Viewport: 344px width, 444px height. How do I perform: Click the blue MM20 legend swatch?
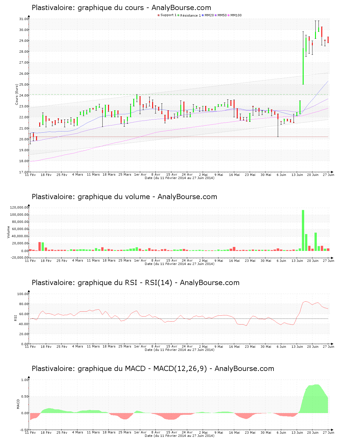pos(203,15)
